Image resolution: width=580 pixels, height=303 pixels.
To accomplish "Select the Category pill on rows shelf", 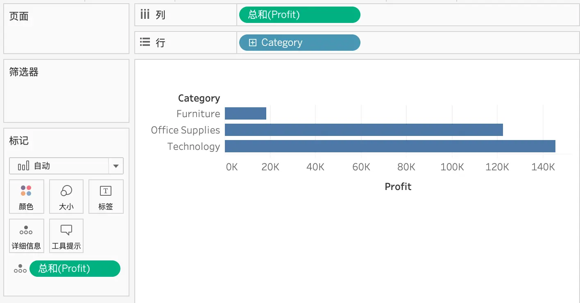I will pyautogui.click(x=300, y=43).
